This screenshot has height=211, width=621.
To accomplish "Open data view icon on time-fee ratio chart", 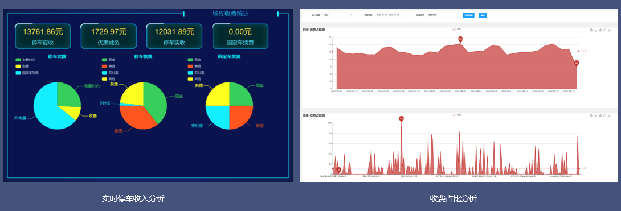I will pos(591,30).
